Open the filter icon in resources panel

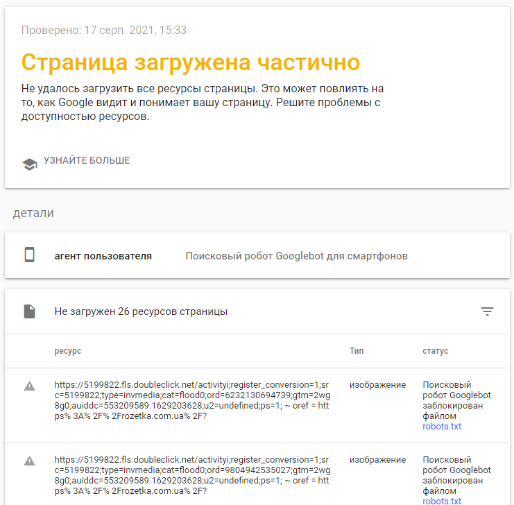pyautogui.click(x=487, y=311)
